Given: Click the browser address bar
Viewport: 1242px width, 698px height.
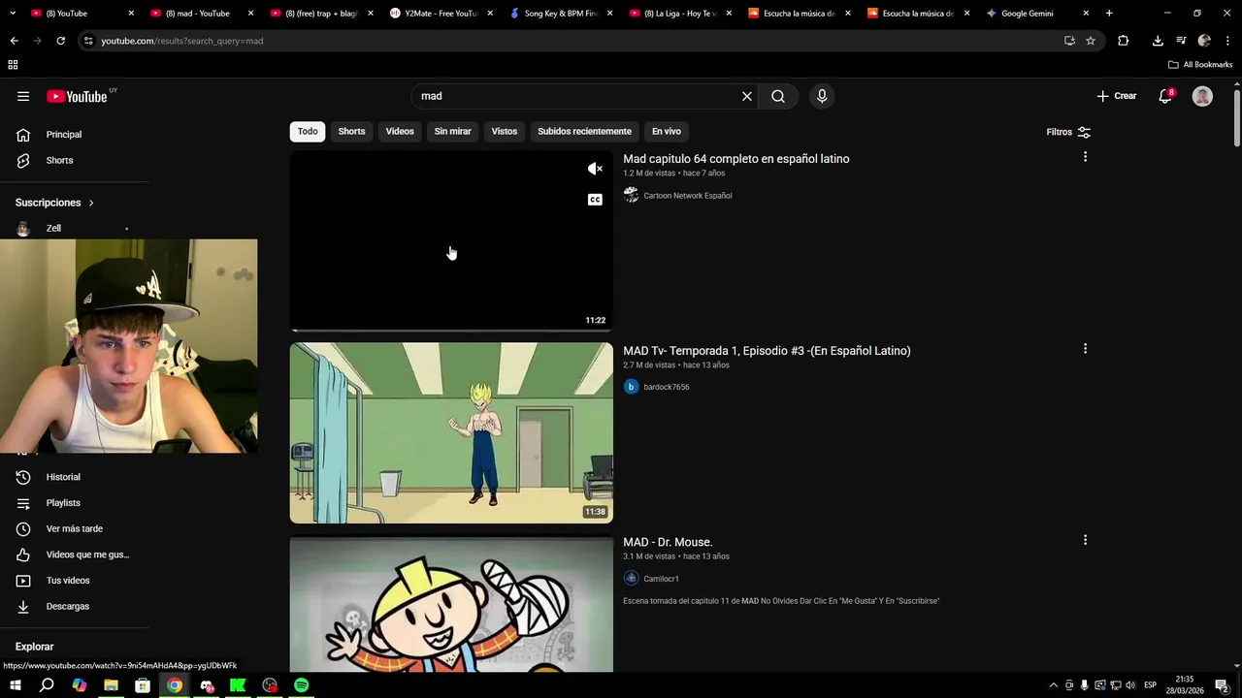Looking at the screenshot, I should coord(572,41).
